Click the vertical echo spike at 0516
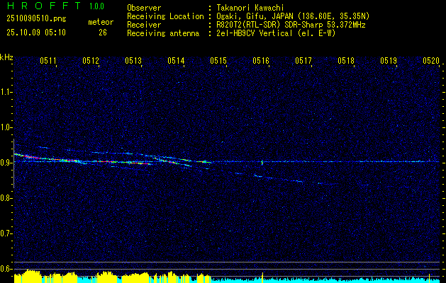The height and width of the screenshot is (283, 446). pos(262,163)
